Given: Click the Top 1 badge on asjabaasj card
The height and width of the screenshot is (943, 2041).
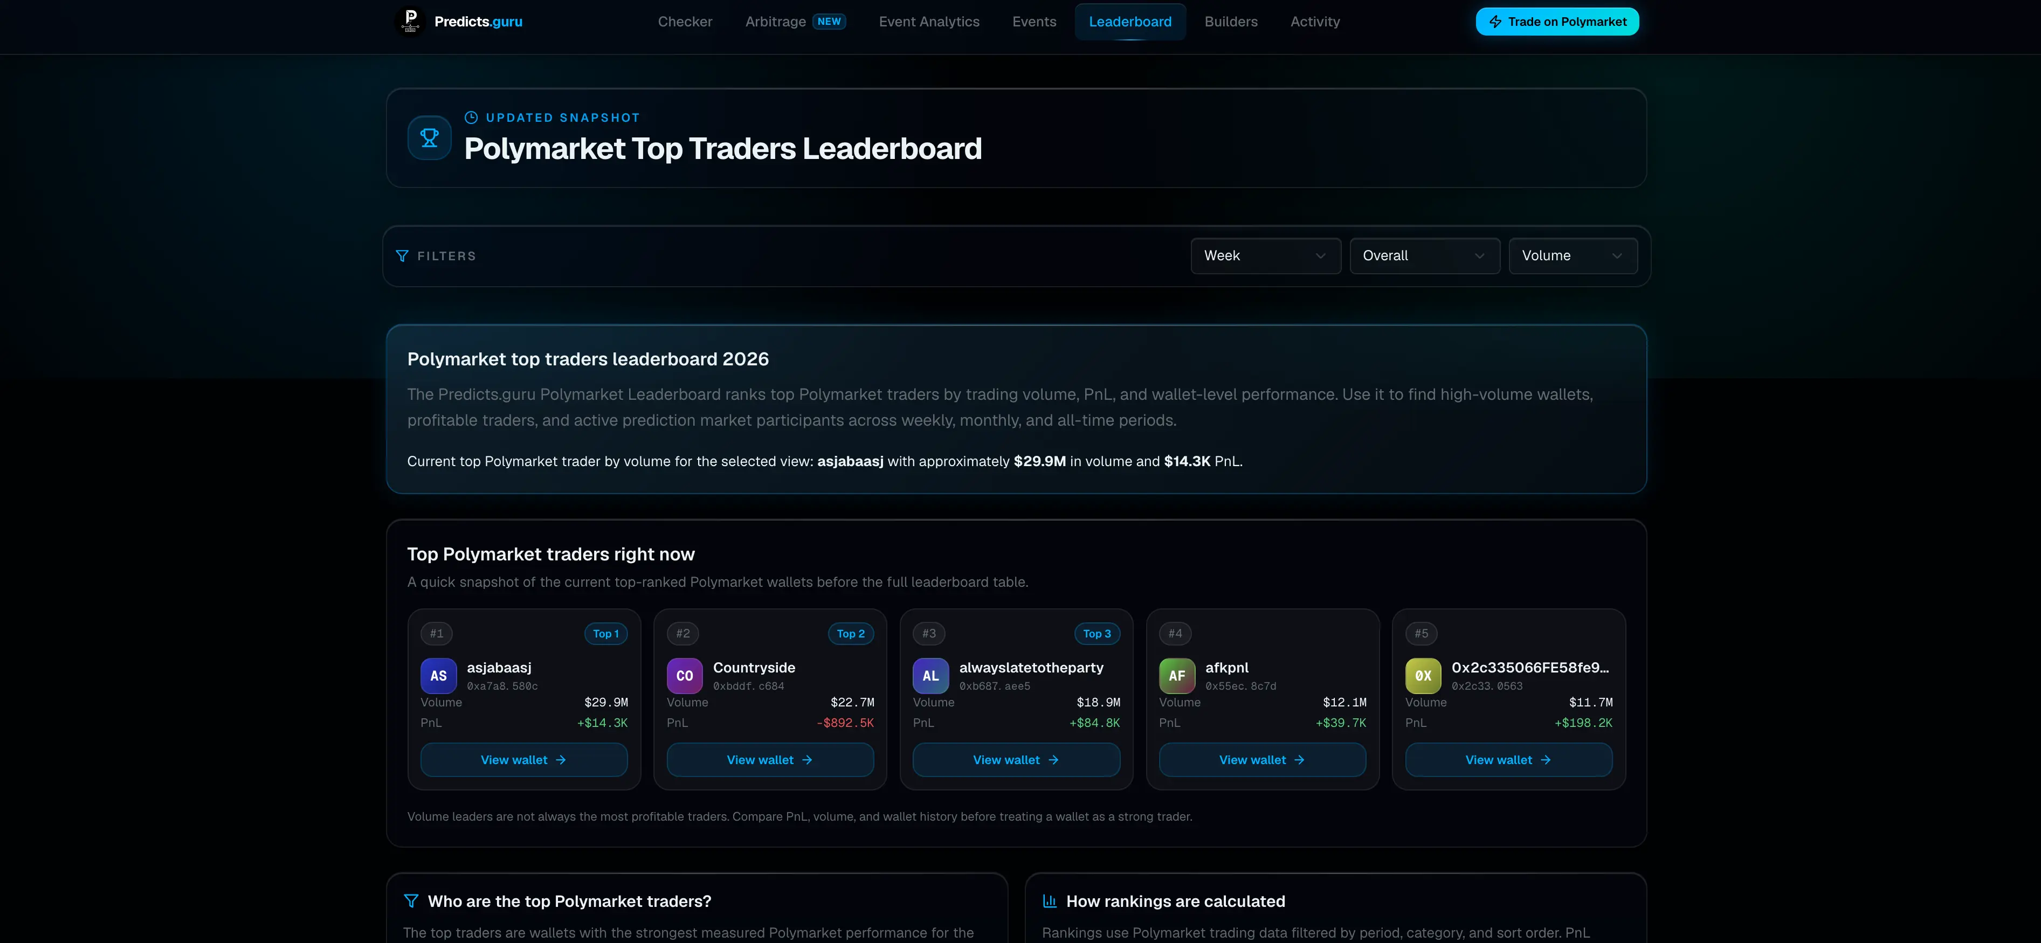Looking at the screenshot, I should click(x=606, y=633).
